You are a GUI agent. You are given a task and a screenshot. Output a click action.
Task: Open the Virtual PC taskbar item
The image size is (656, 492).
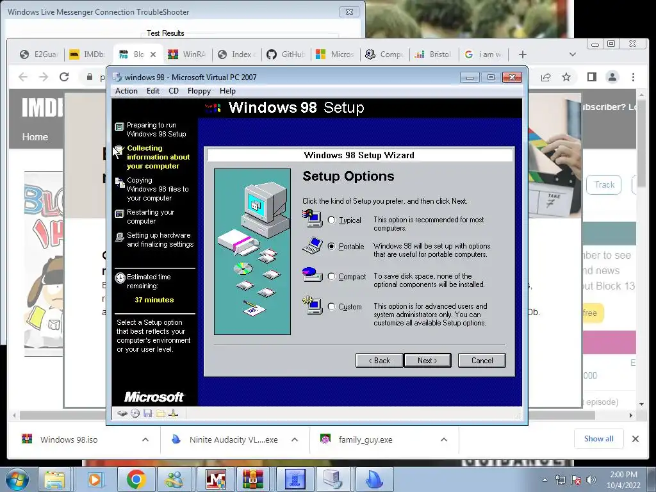(333, 479)
